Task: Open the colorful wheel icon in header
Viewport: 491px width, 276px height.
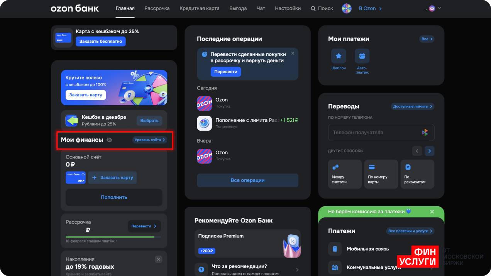Action: coord(347,8)
